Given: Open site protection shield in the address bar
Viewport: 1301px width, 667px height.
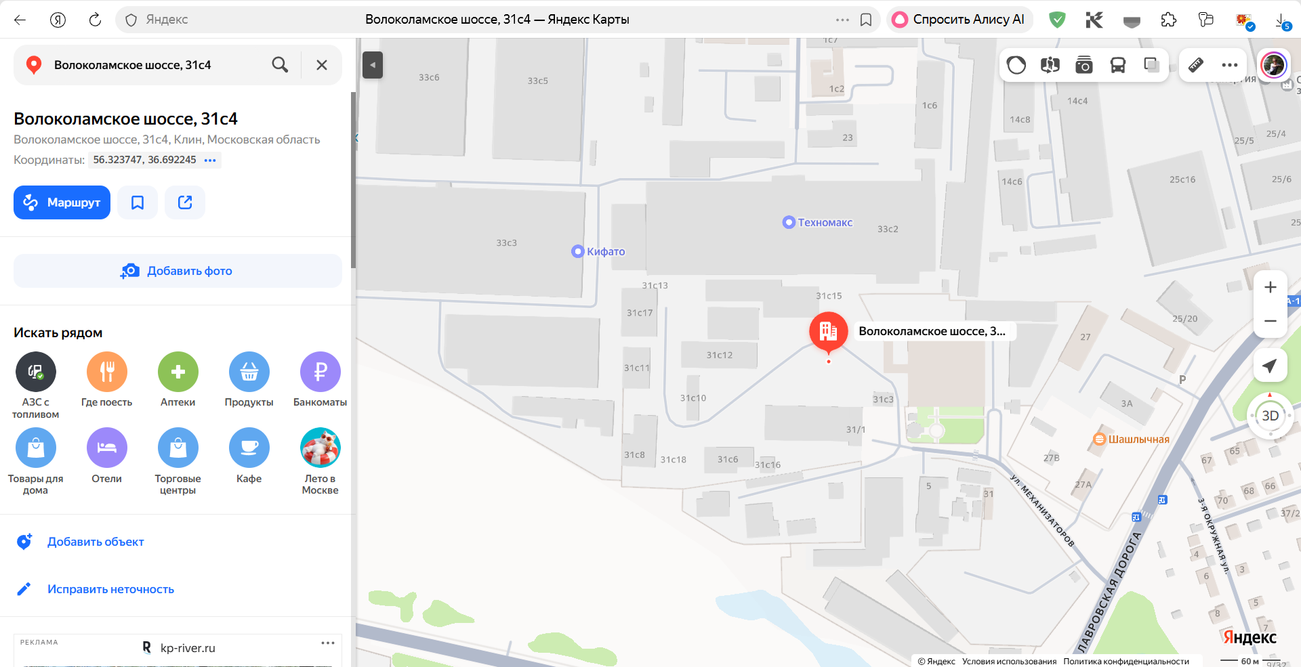Looking at the screenshot, I should click(131, 20).
